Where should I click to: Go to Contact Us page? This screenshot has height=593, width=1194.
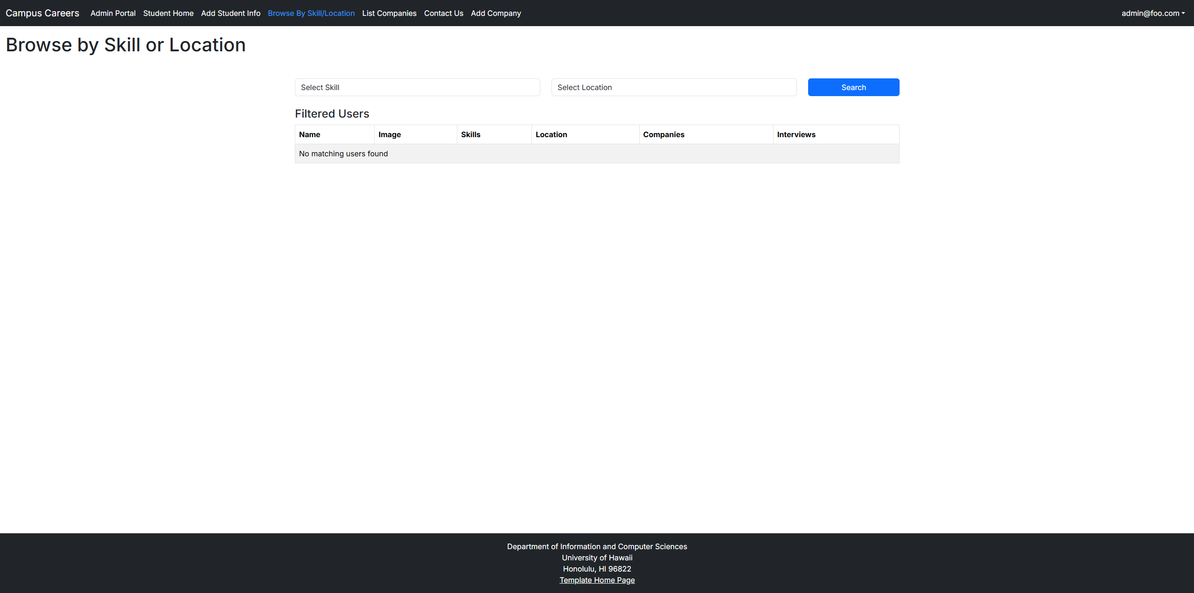[x=443, y=13]
